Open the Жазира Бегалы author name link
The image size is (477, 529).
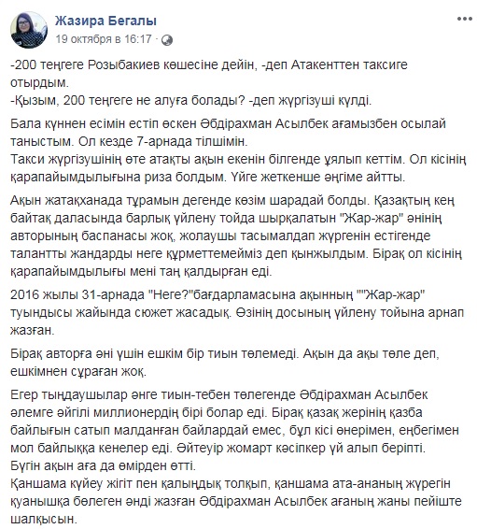tap(105, 21)
